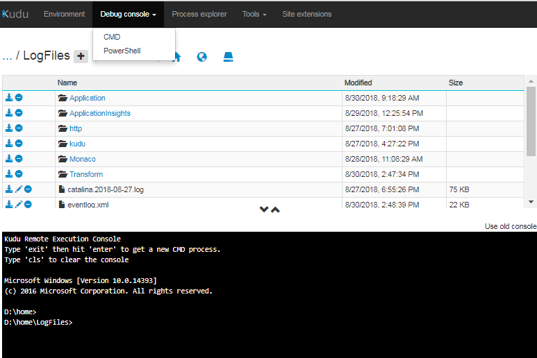
Task: Delete the kudu folder
Action: pyautogui.click(x=19, y=144)
